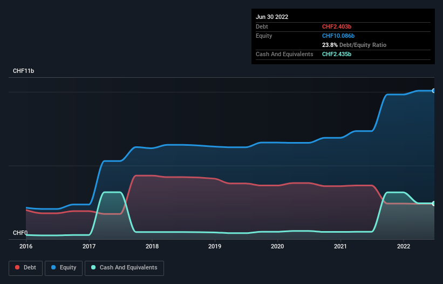The image size is (443, 284).
Task: Click the CHF0 y-axis label
Action: 21,233
